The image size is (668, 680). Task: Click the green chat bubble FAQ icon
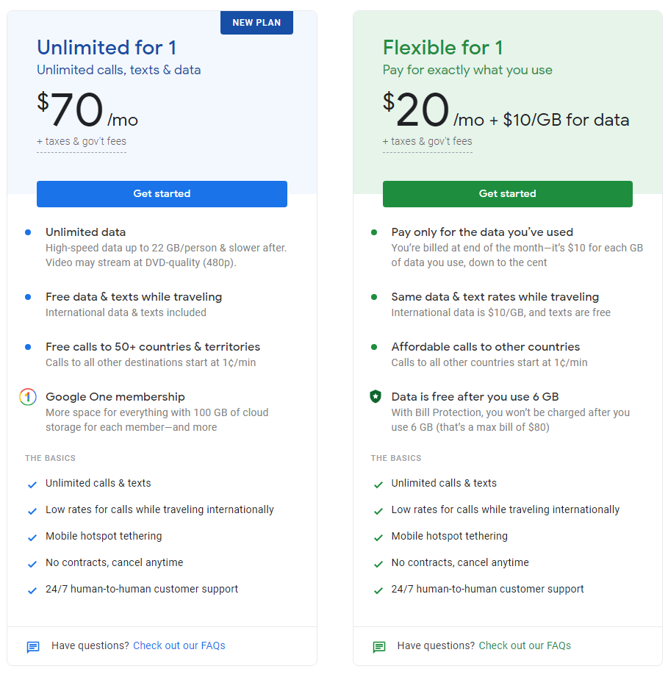coord(378,647)
